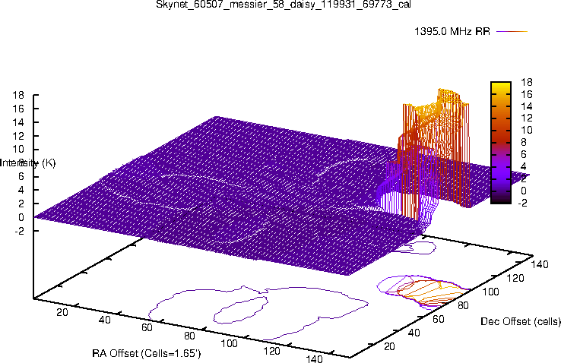Click the 140 tick on the RA Offset axis
561x363 pixels.
(x=315, y=358)
